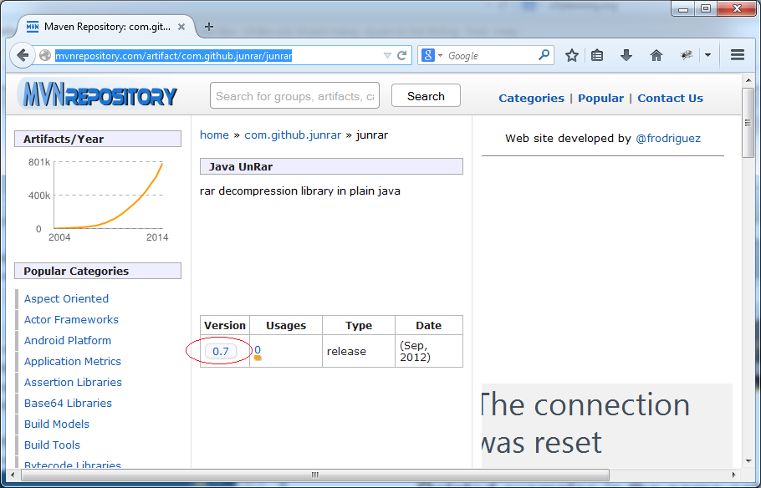Click the Version column header
Viewport: 761px width, 488px height.
(225, 326)
